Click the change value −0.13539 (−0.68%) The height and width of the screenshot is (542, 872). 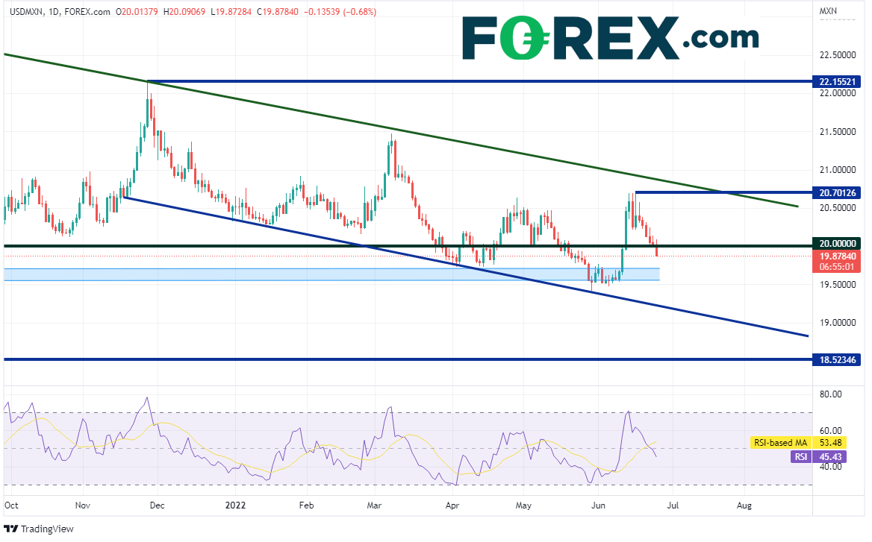coord(340,11)
